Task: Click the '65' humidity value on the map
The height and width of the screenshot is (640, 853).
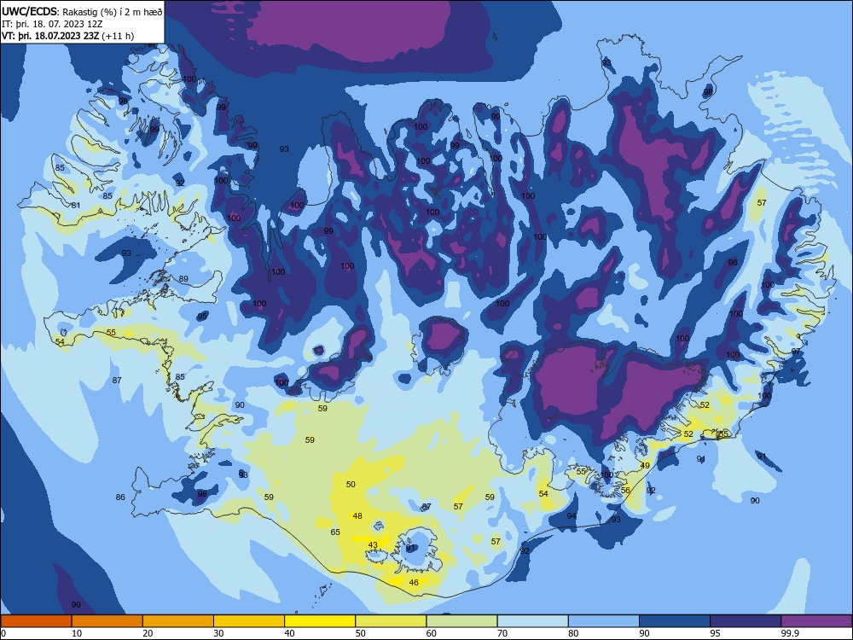Action: click(335, 532)
